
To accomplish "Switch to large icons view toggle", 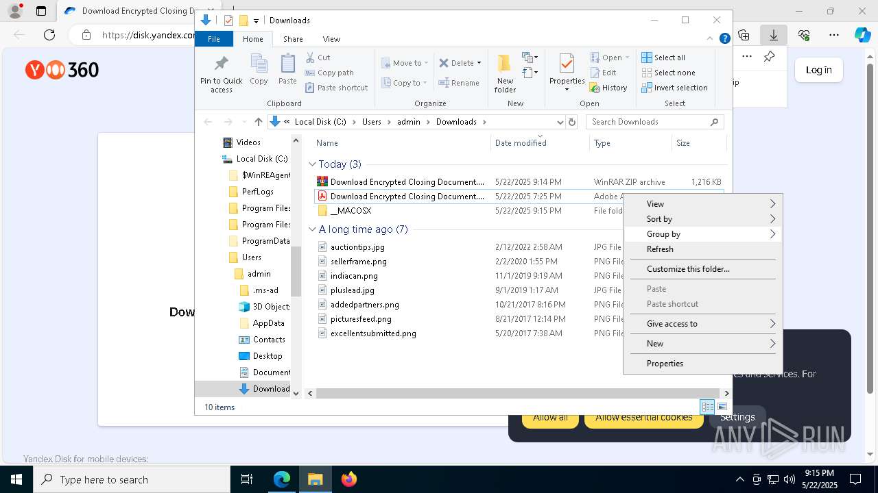I will pyautogui.click(x=722, y=407).
